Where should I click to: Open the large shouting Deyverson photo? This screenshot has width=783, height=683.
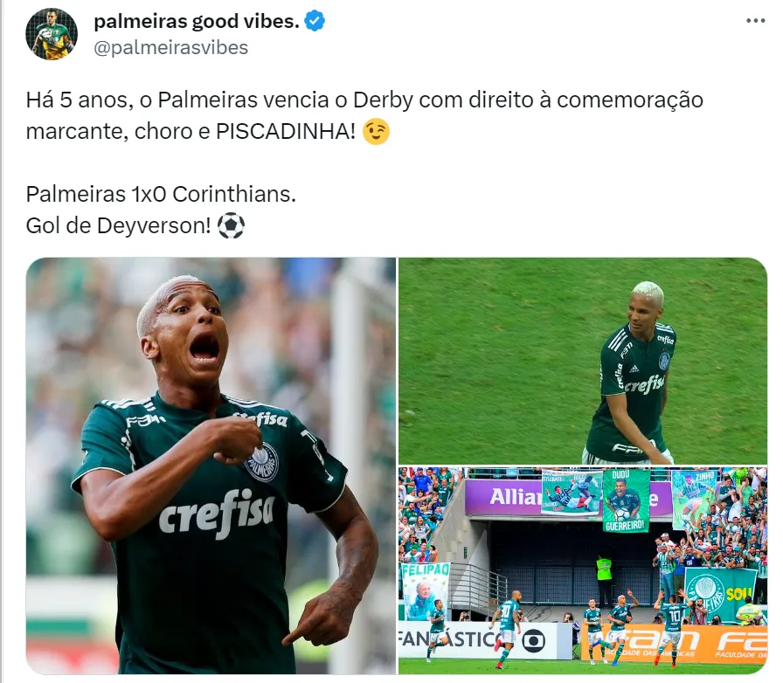211,466
